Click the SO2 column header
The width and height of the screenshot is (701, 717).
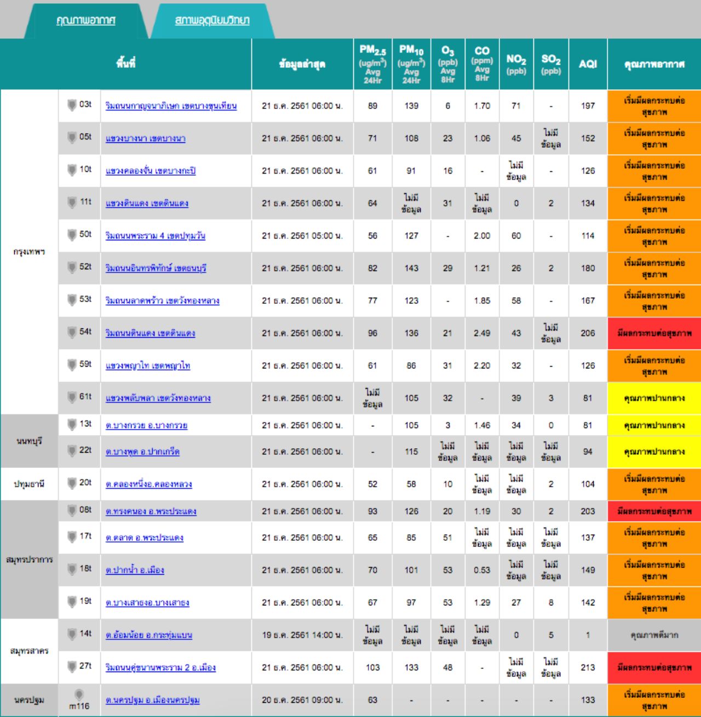point(551,64)
